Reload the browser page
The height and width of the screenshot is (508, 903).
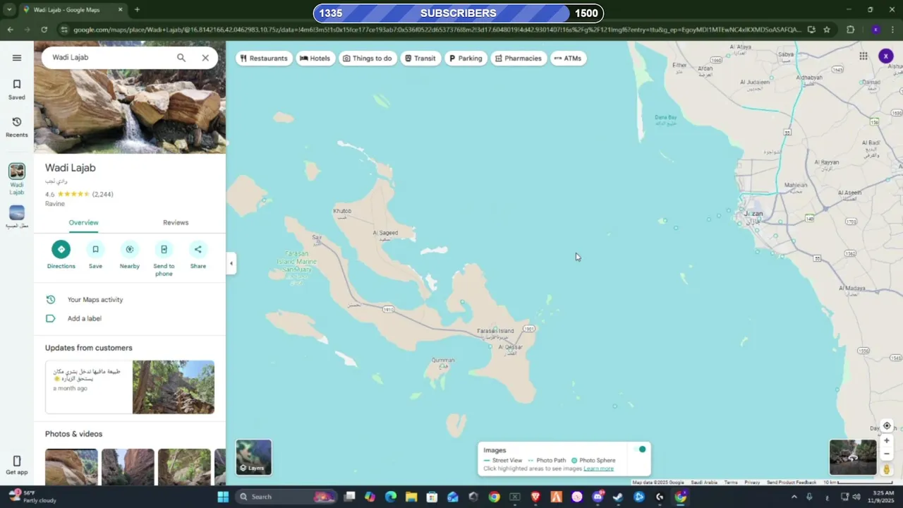point(44,30)
